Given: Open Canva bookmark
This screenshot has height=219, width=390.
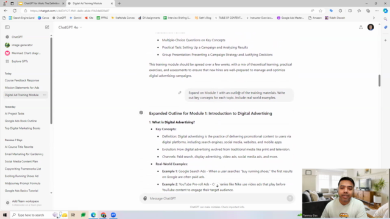Looking at the screenshot, I should click(43, 18).
